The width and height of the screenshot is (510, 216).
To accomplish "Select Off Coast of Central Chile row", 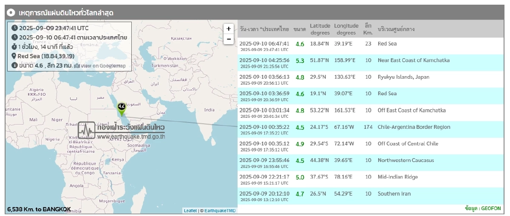I will coord(370,146).
